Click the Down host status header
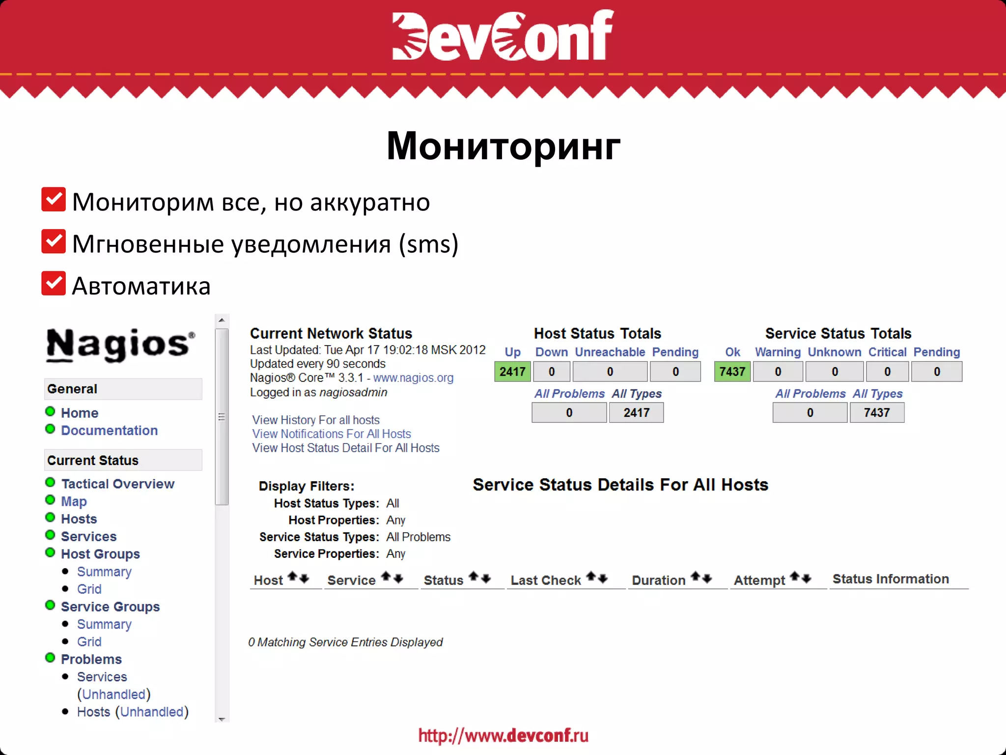This screenshot has height=755, width=1006. pos(552,352)
